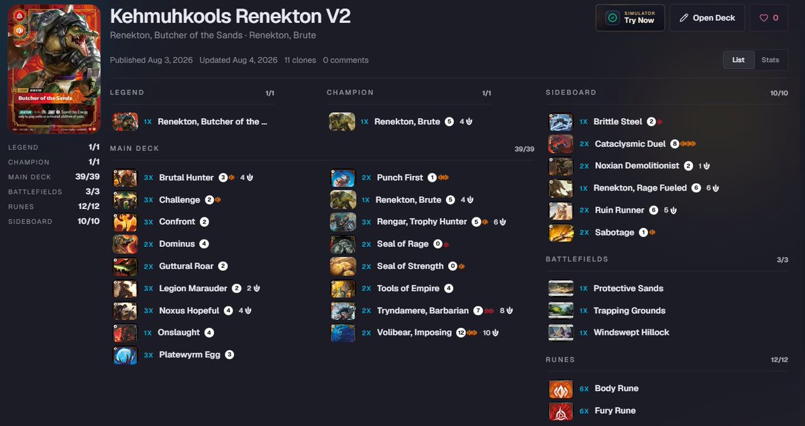Open Tryndamere, Barbarian card name
Viewport: 805px width, 426px height.
click(423, 311)
